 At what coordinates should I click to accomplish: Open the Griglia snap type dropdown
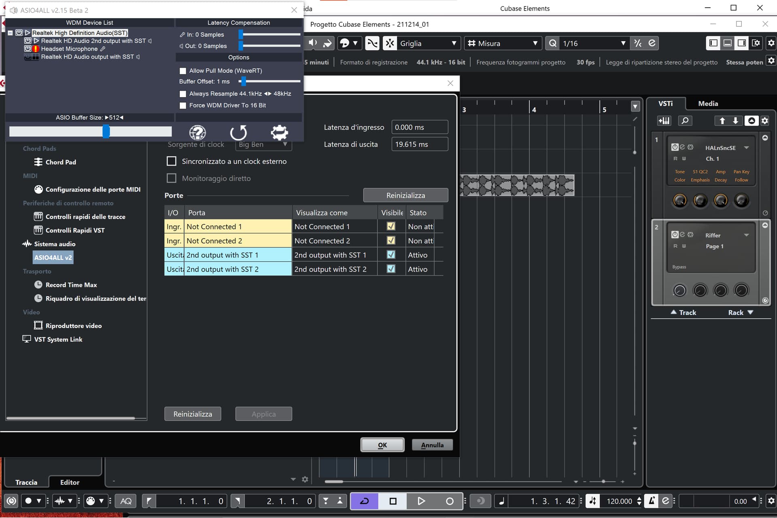pos(428,43)
